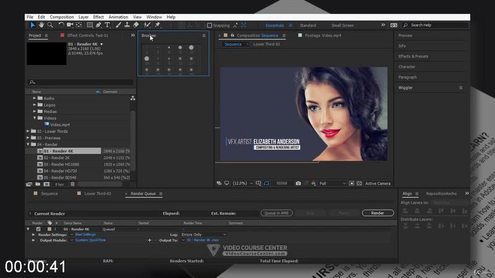Enable the Snapping checkbox
The width and height of the screenshot is (495, 278).
(209, 25)
